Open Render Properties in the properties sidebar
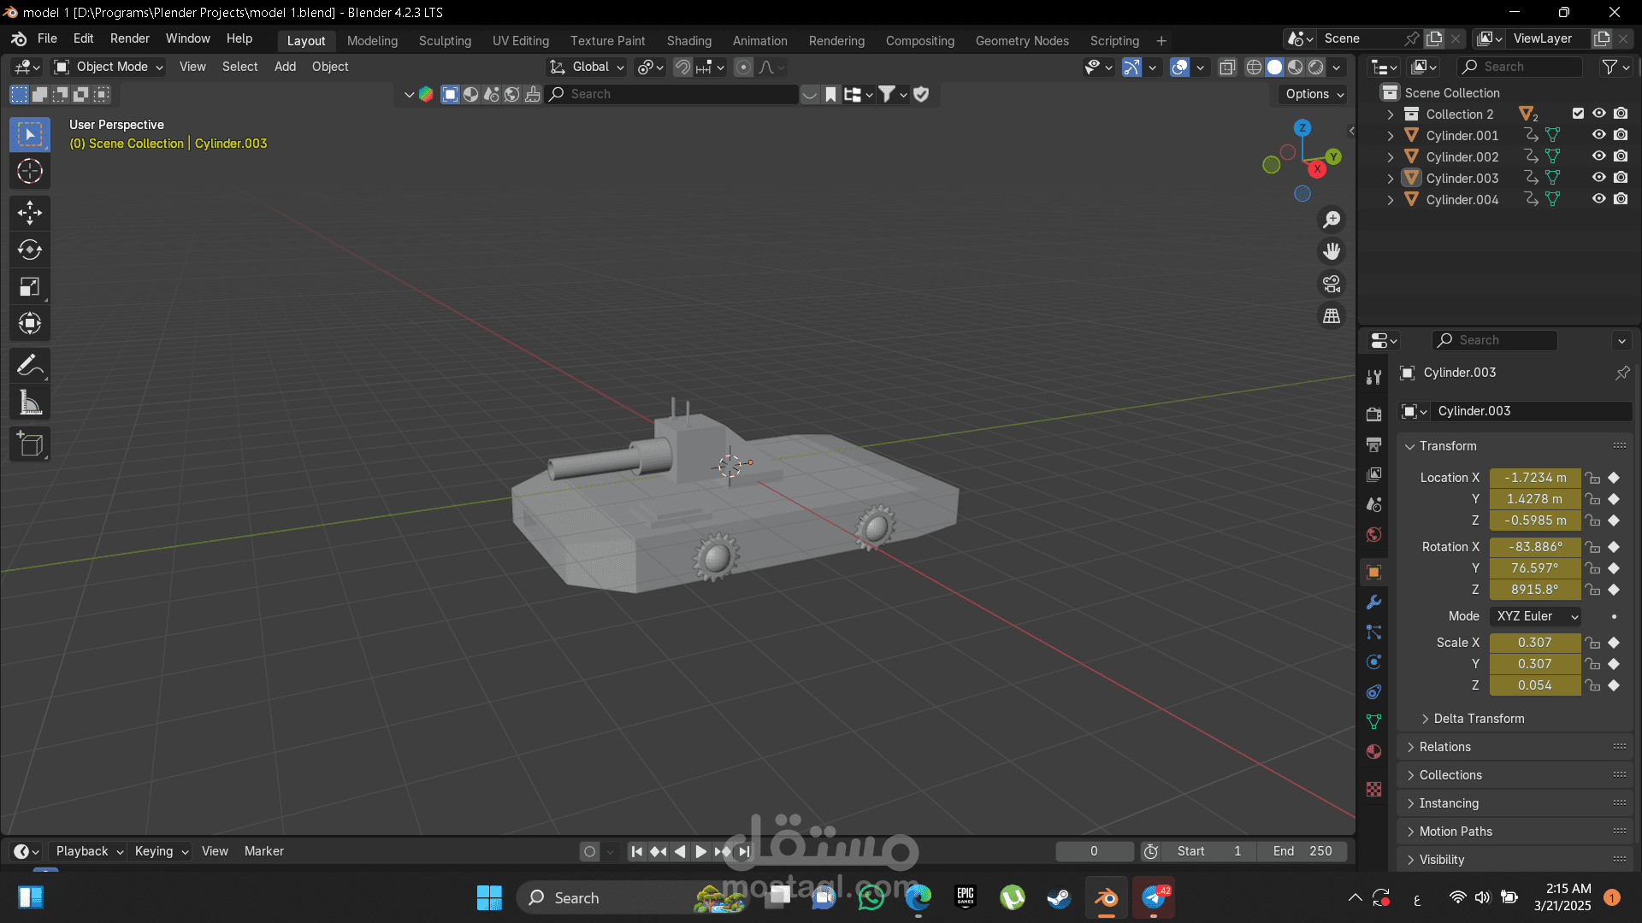This screenshot has height=923, width=1642. 1373,414
